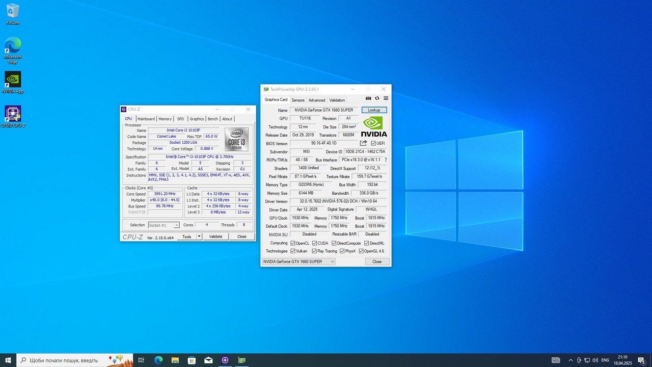Open the SPD tab in CPU-Z
652x367 pixels.
180,119
